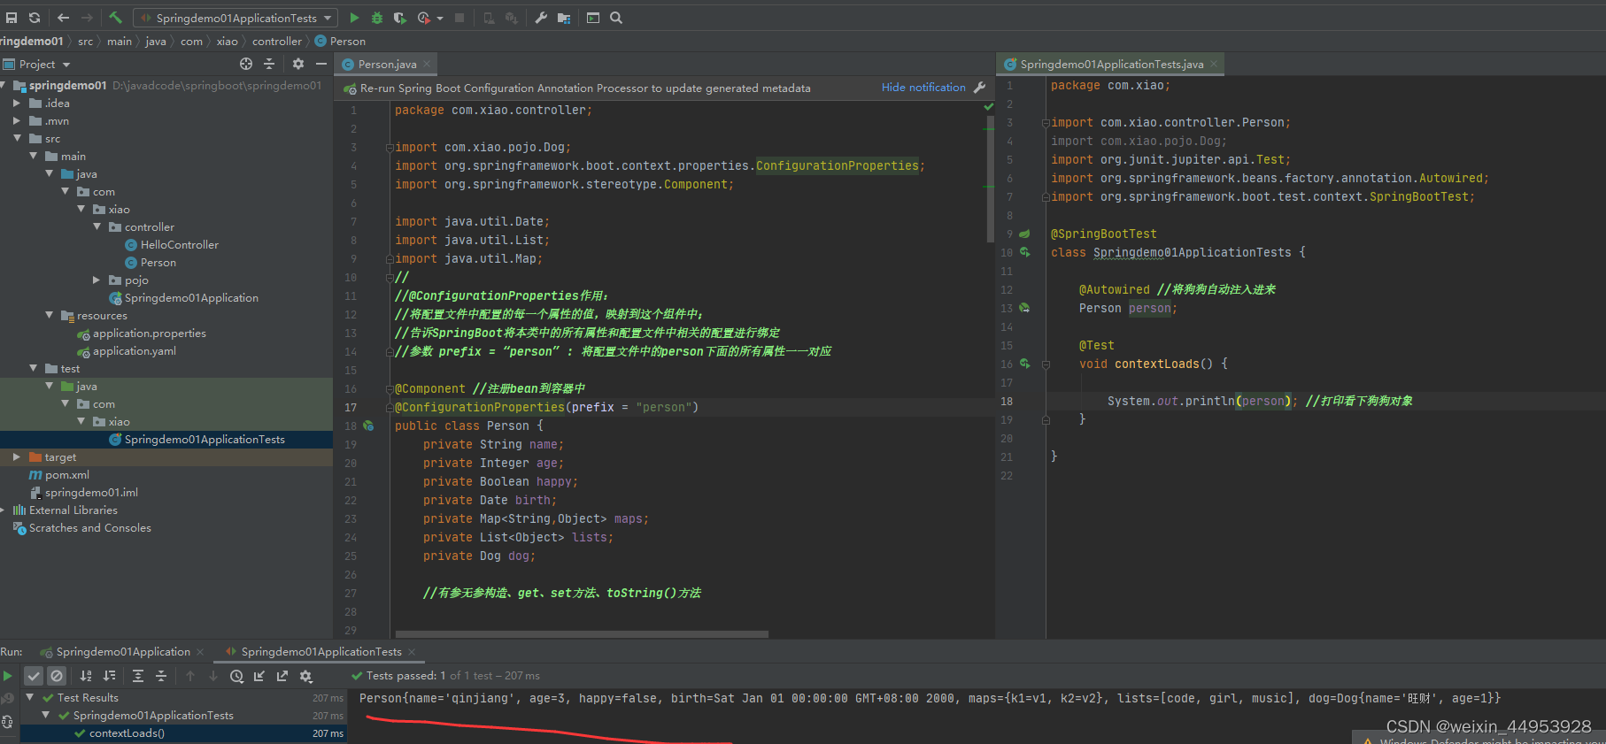Open Search Everywhere magnifier icon

616,18
